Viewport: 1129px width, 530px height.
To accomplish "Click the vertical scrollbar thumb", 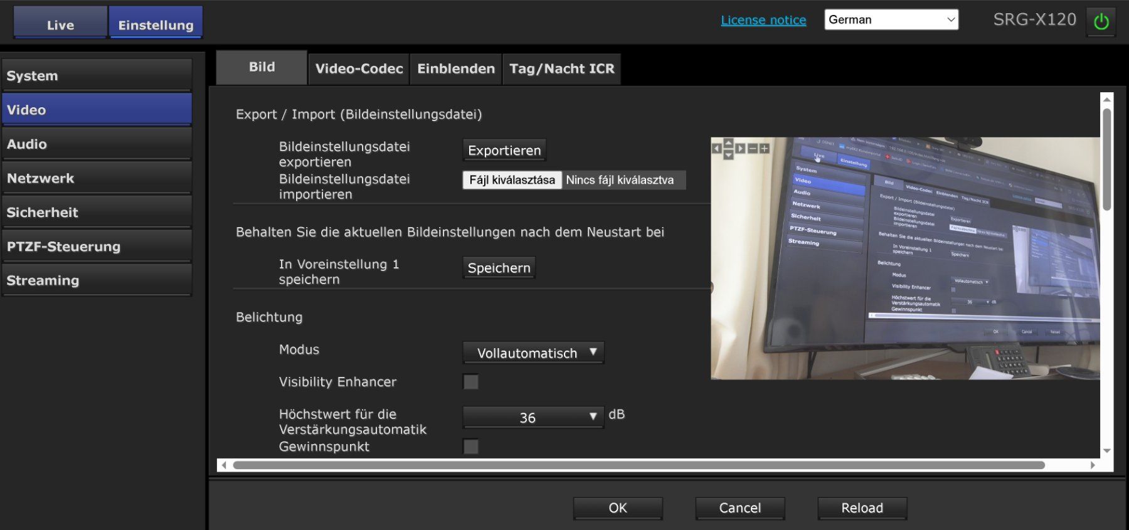I will click(1107, 160).
